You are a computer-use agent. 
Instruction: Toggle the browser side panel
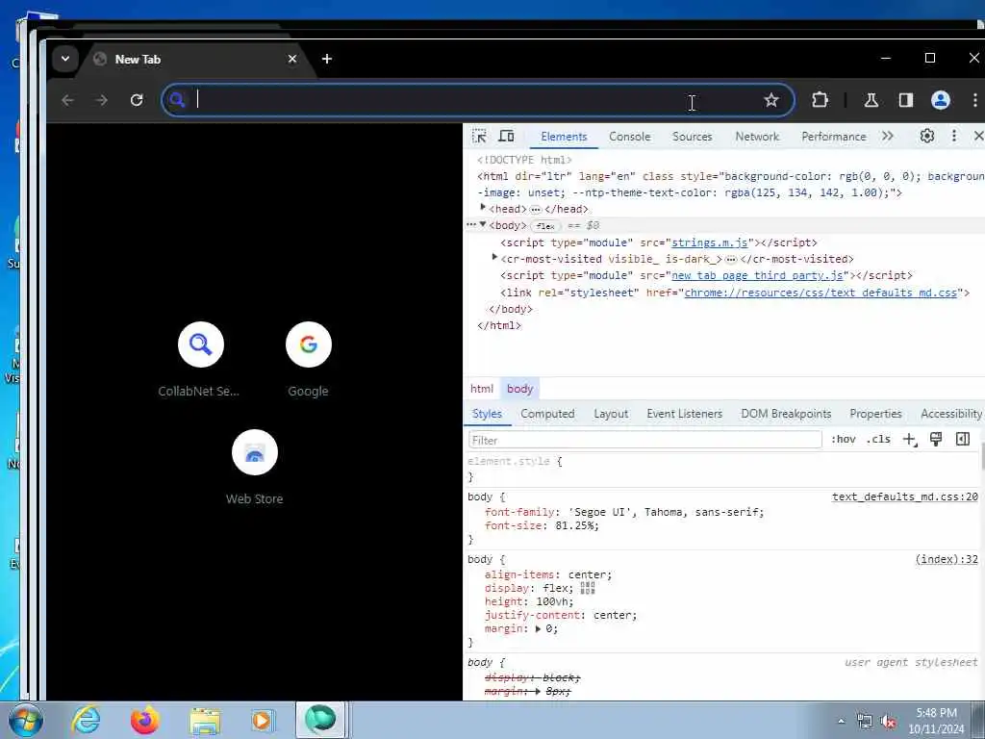(x=905, y=100)
